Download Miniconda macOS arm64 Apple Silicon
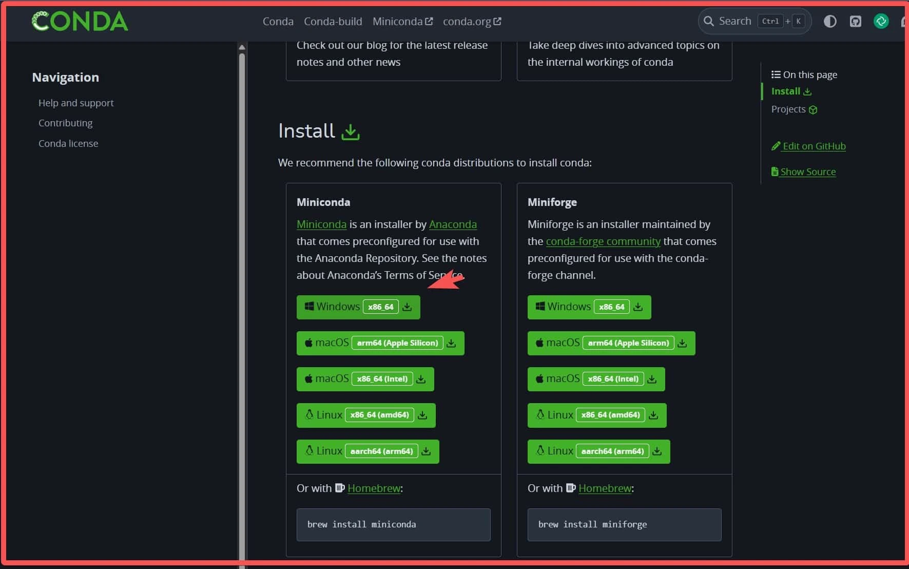This screenshot has height=569, width=909. 380,343
